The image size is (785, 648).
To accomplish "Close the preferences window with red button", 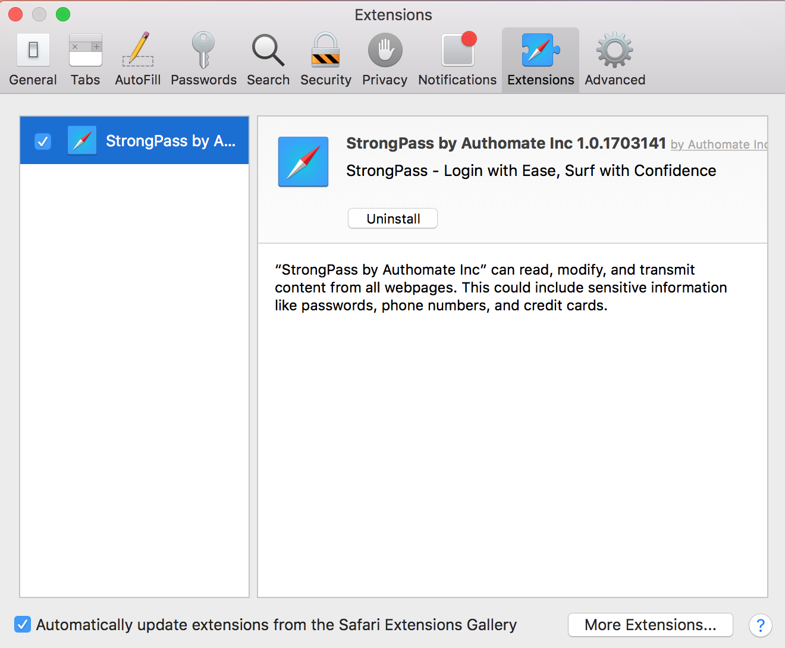I will 15,14.
